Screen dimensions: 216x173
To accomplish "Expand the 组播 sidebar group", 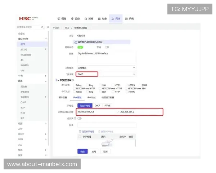I will (46, 124).
